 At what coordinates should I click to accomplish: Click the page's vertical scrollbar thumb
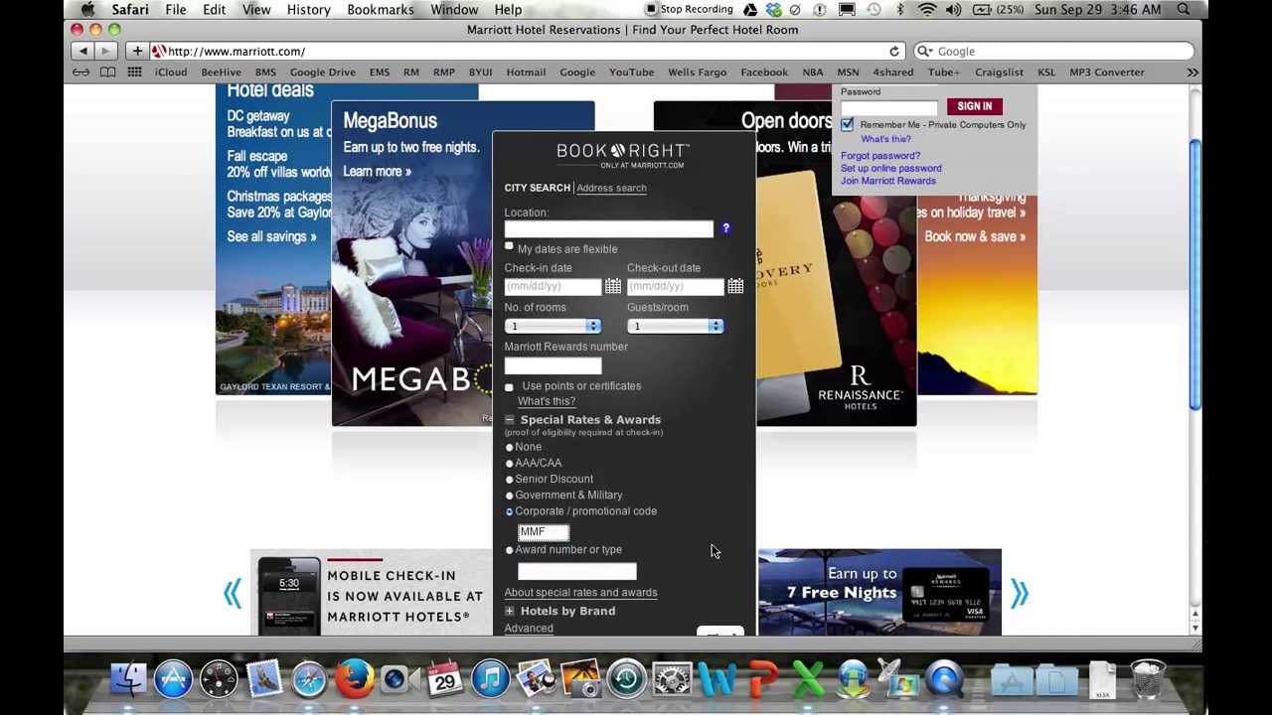pyautogui.click(x=1194, y=273)
